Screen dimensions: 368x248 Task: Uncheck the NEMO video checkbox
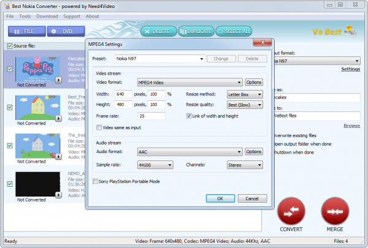pos(10,184)
